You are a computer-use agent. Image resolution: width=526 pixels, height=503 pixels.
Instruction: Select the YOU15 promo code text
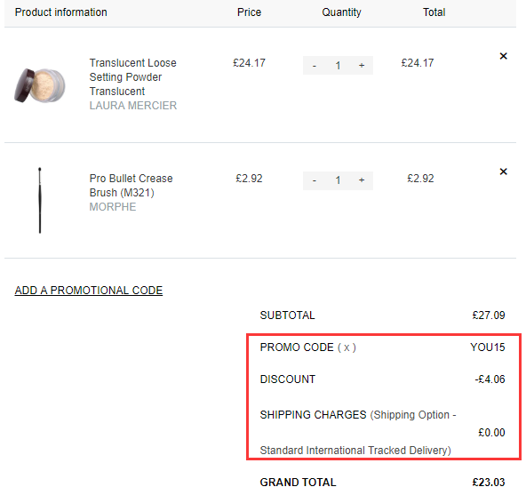pos(488,347)
